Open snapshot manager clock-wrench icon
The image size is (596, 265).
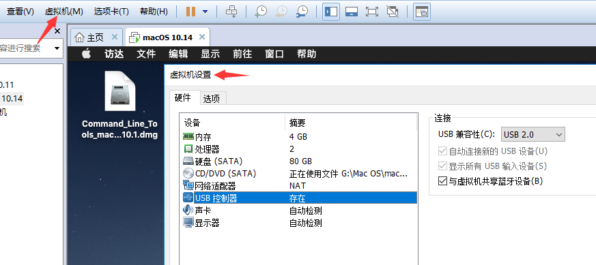pos(302,12)
